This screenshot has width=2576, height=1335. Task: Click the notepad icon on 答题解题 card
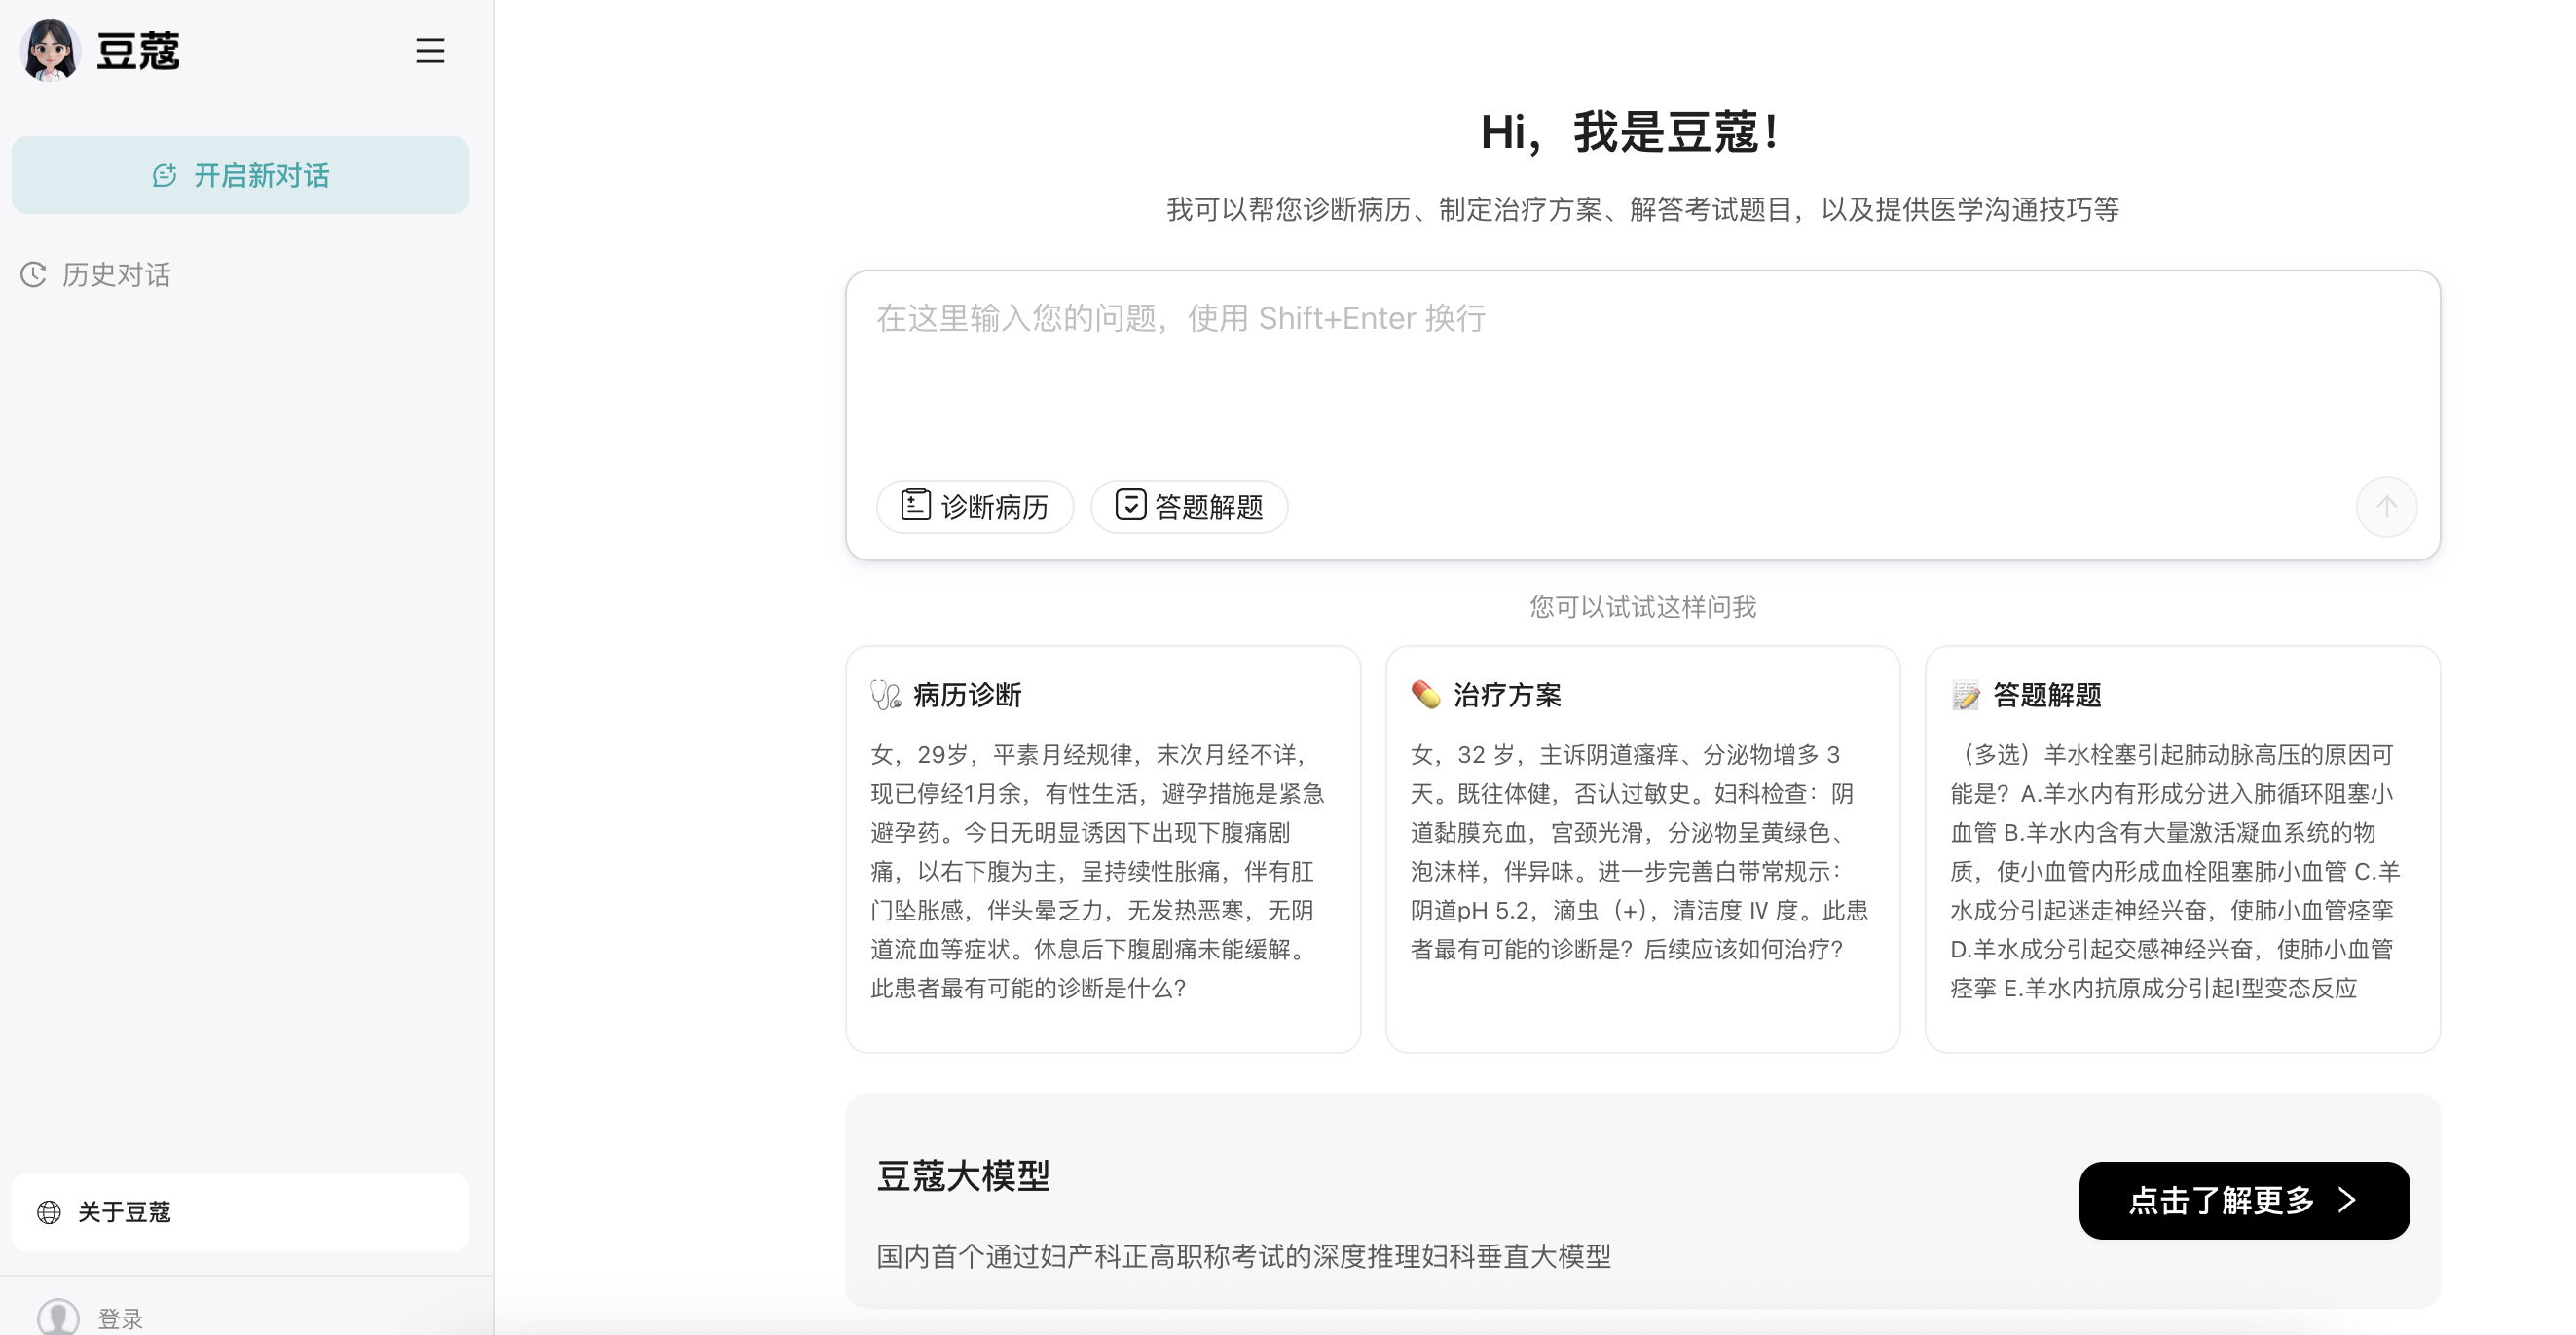1966,695
